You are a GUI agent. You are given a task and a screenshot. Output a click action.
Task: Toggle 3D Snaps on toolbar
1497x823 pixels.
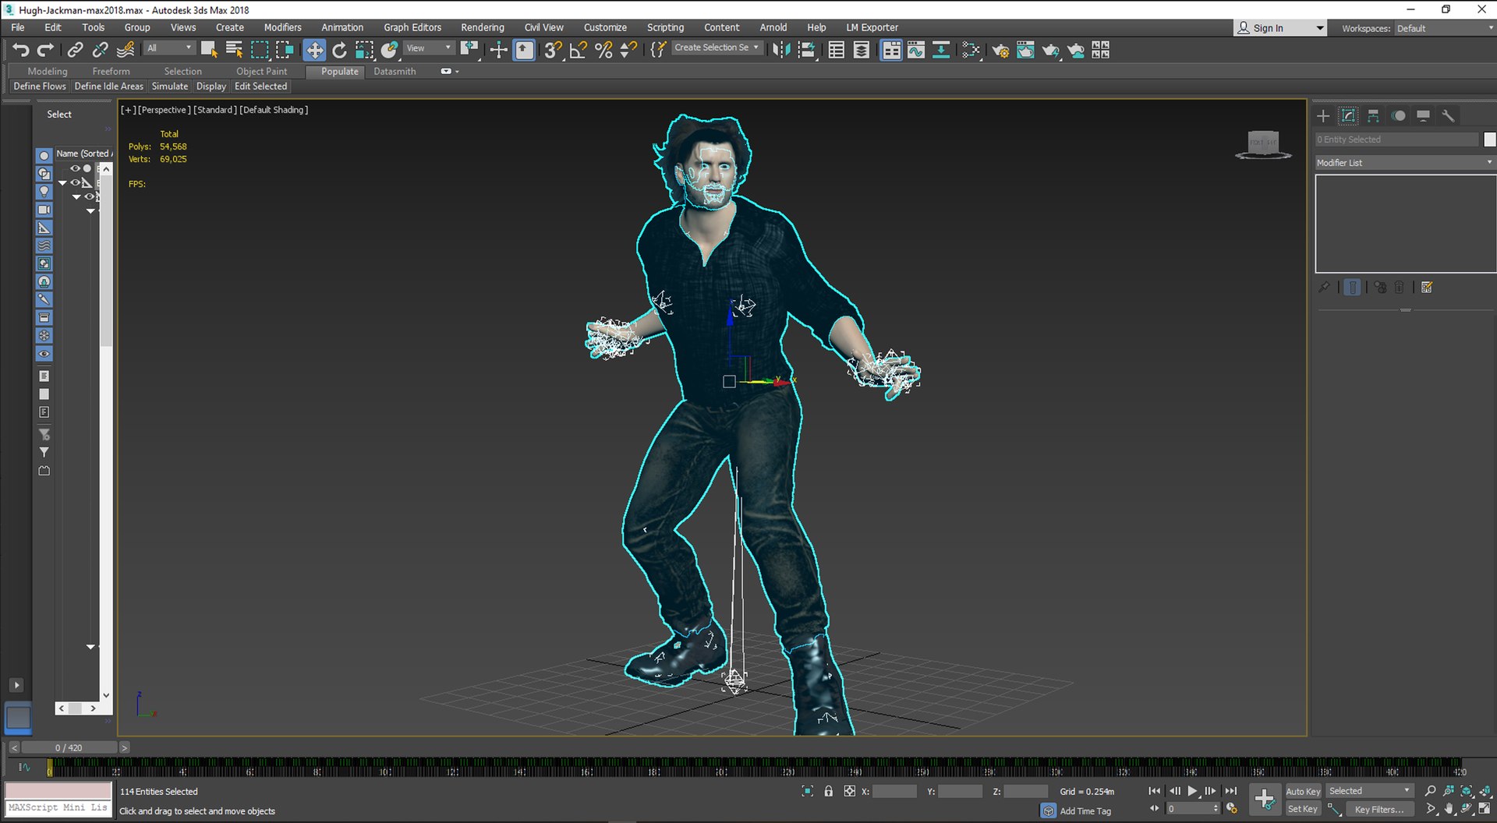pyautogui.click(x=553, y=50)
